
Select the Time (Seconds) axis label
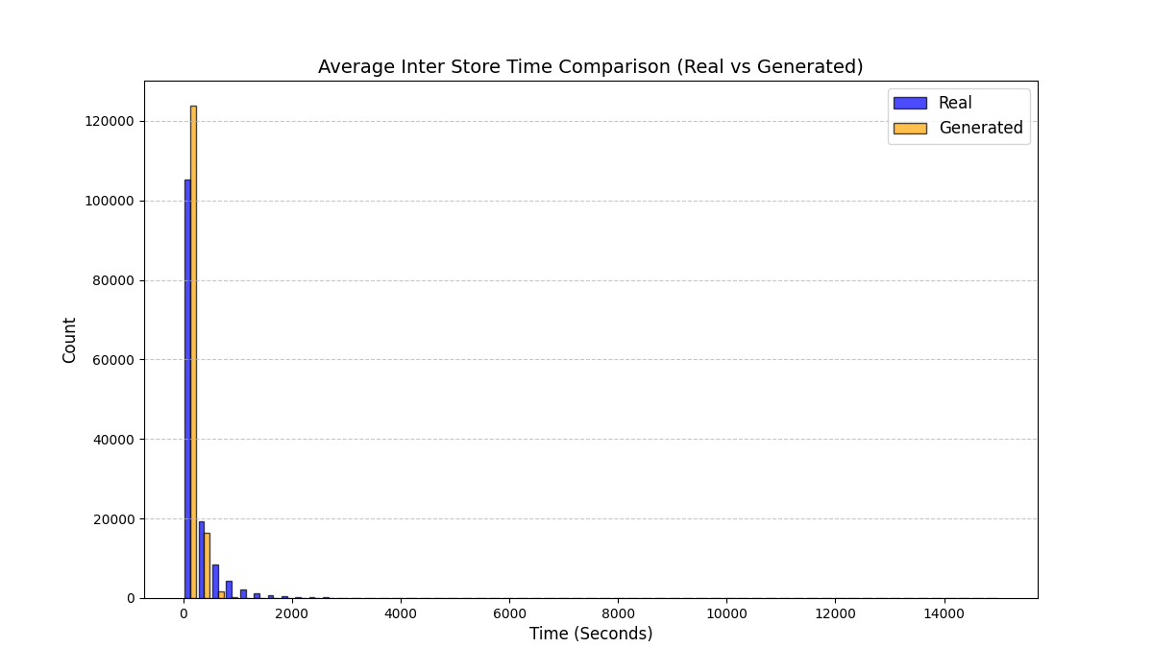point(593,634)
